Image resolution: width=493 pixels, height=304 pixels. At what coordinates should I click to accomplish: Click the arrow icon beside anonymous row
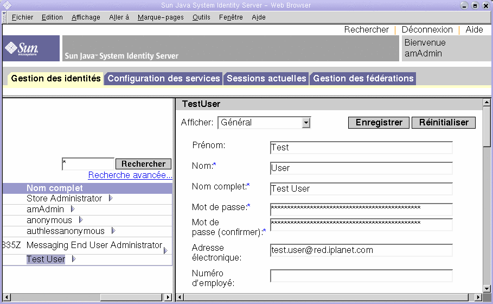click(81, 220)
